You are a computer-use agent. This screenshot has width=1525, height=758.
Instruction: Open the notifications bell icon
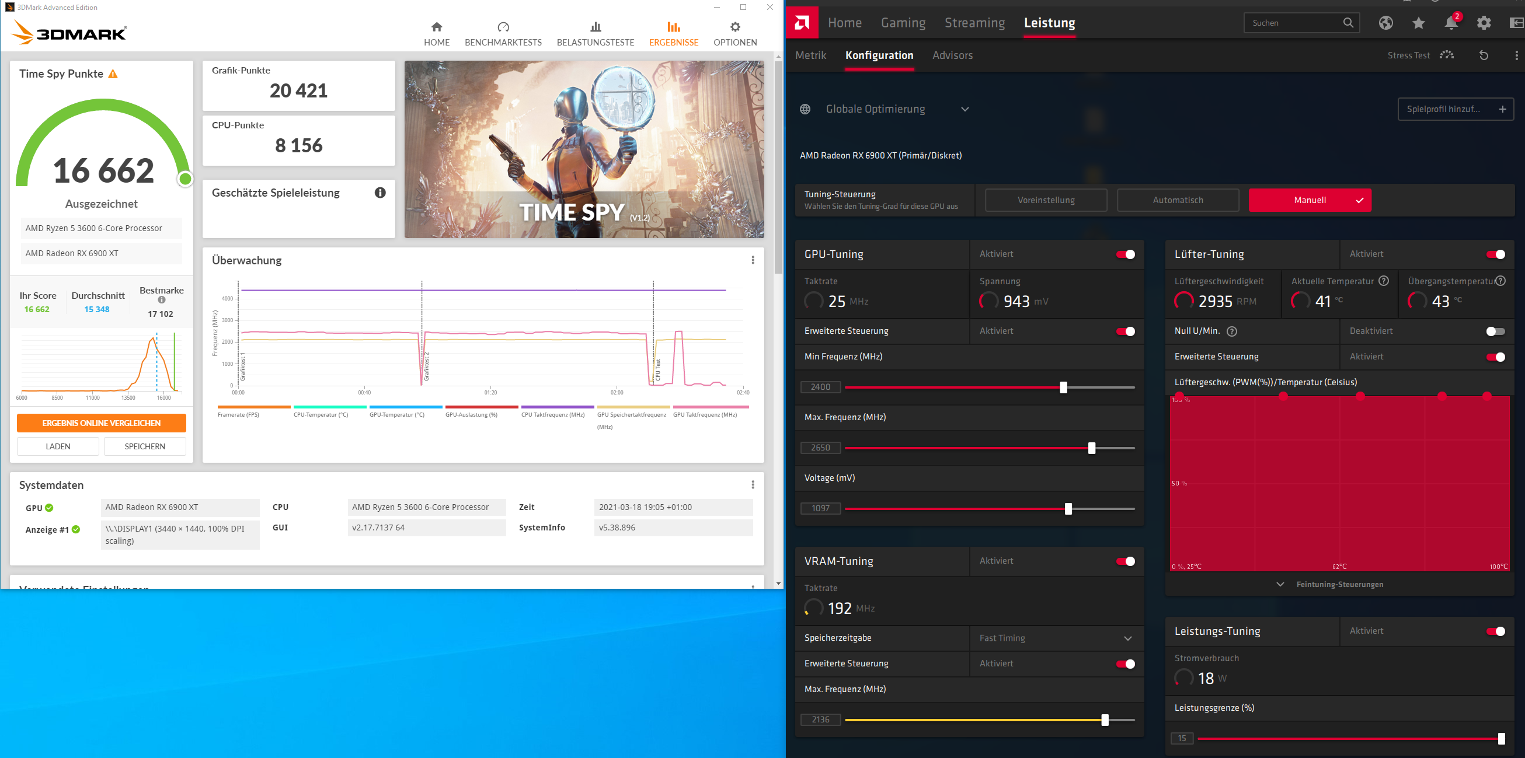[1450, 23]
